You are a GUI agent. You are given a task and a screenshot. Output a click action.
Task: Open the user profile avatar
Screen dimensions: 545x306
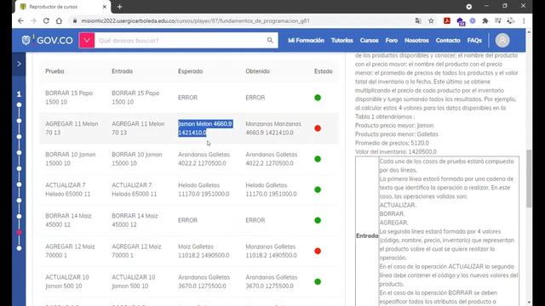click(x=502, y=40)
